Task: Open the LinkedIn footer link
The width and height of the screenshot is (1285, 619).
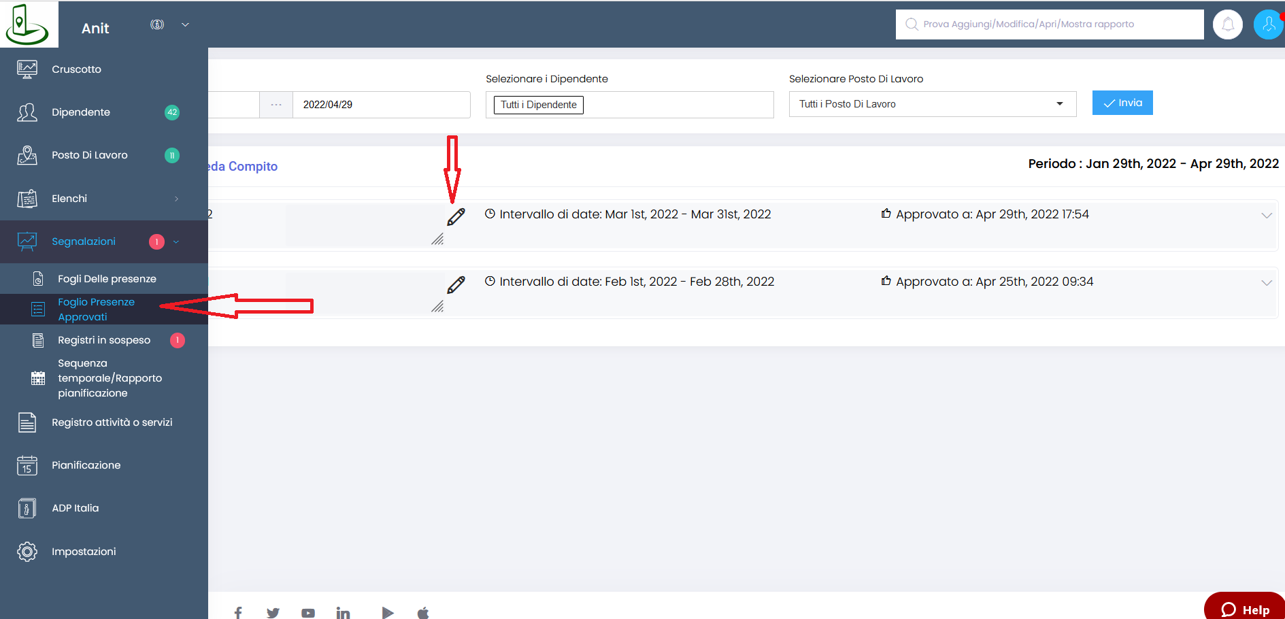Action: [x=343, y=613]
